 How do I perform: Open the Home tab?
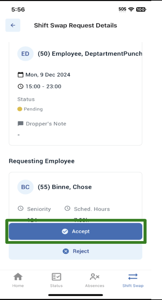click(x=18, y=280)
